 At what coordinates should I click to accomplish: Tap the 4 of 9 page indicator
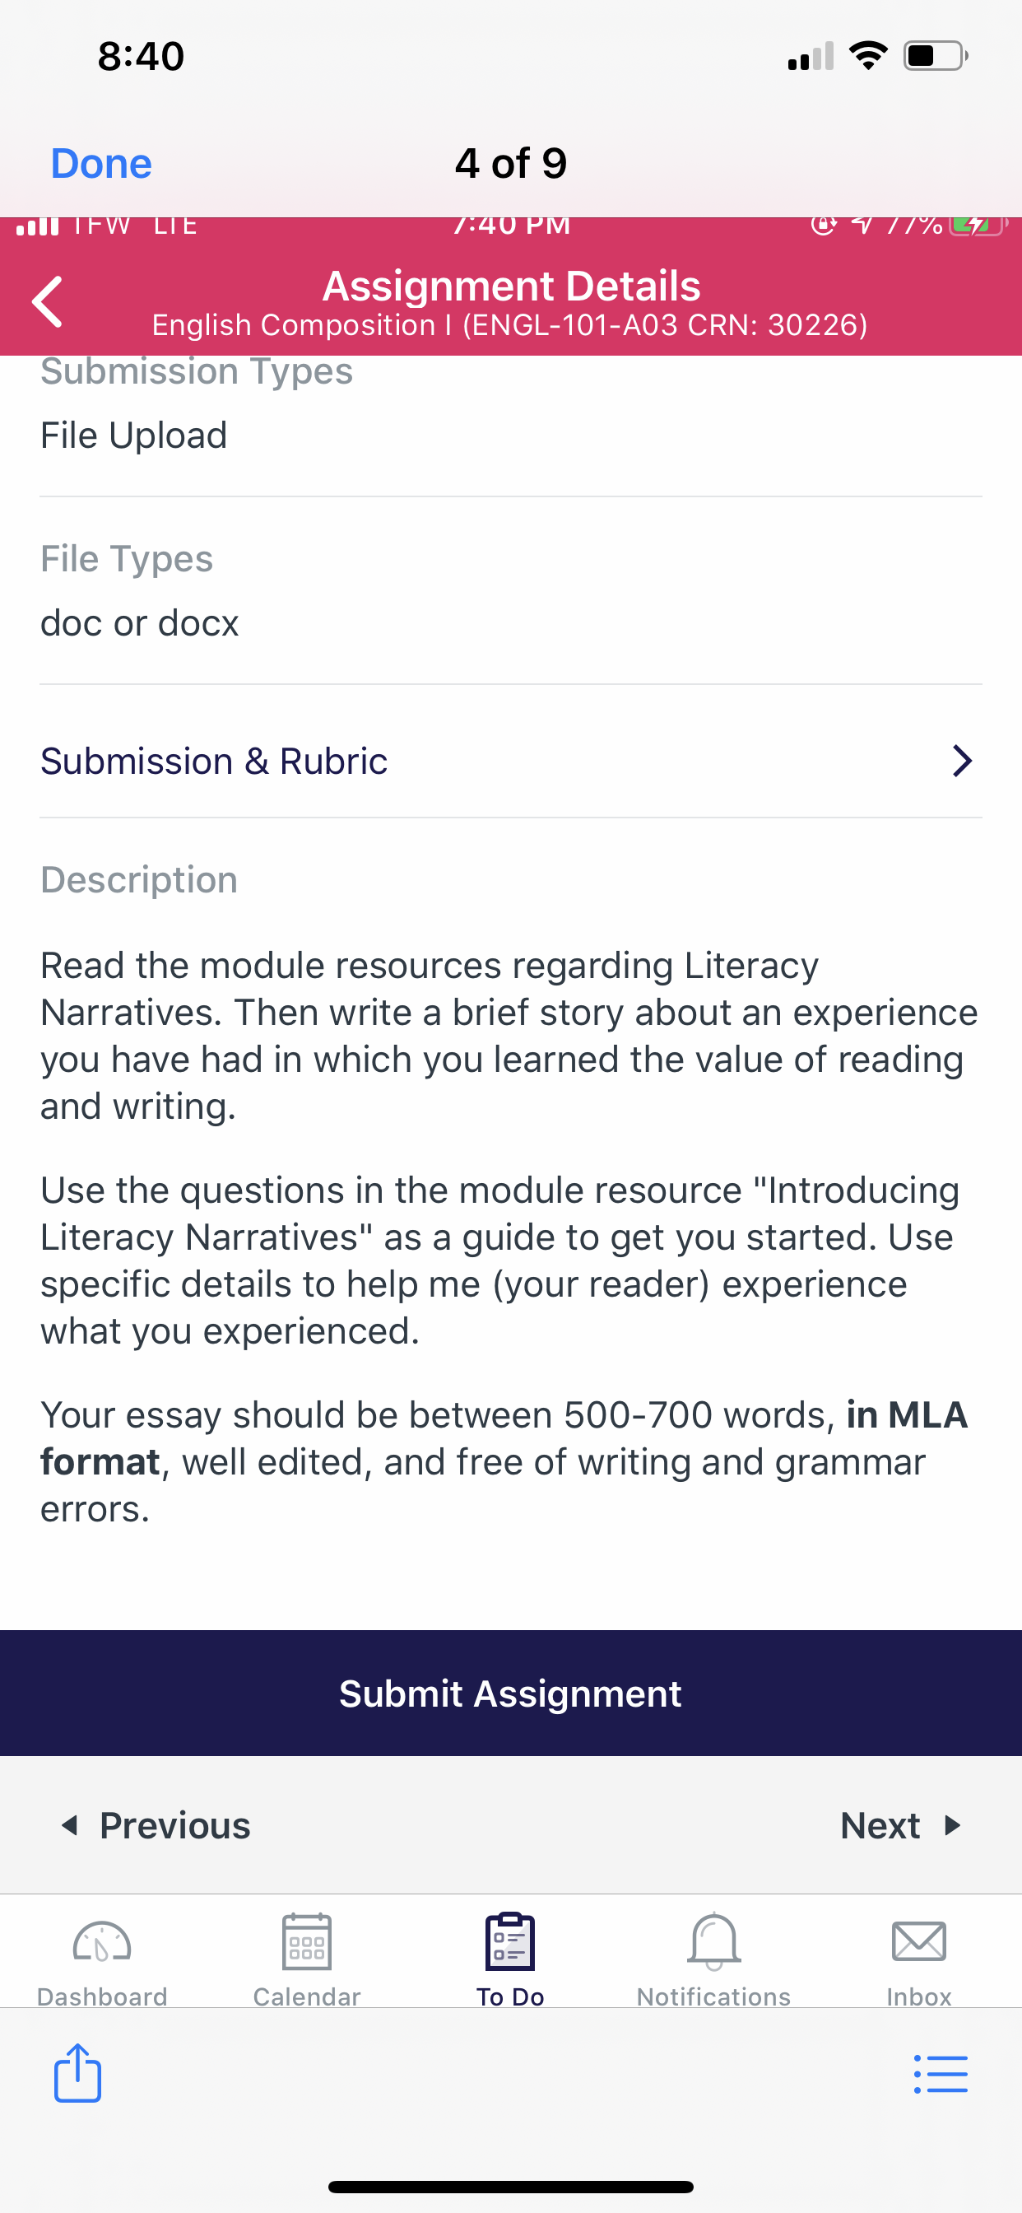click(x=511, y=163)
